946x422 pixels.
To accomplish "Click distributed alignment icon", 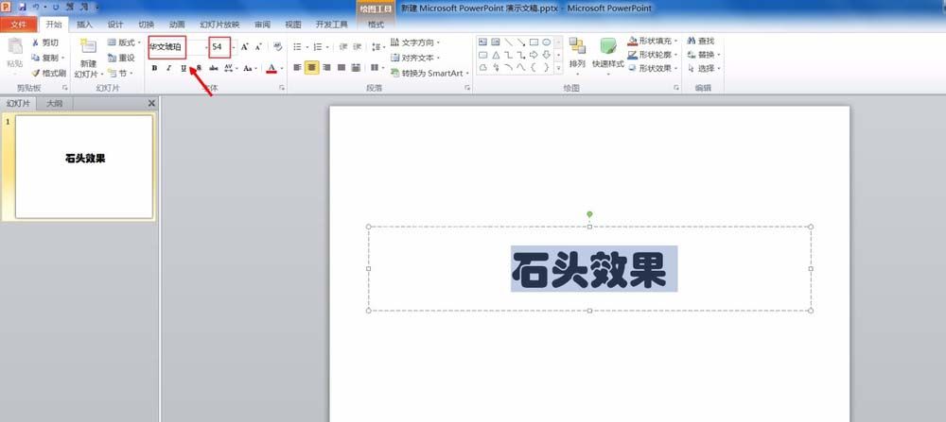I will click(356, 67).
